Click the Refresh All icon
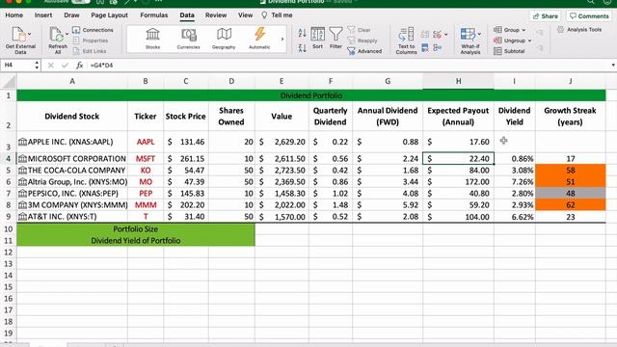 [x=56, y=35]
